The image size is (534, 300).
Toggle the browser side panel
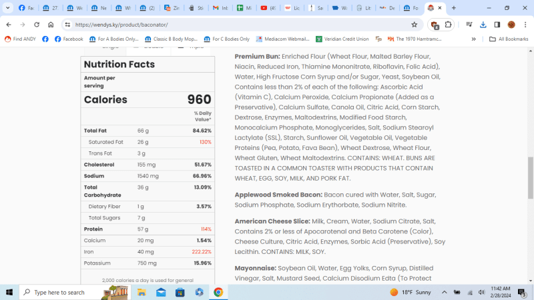(497, 25)
